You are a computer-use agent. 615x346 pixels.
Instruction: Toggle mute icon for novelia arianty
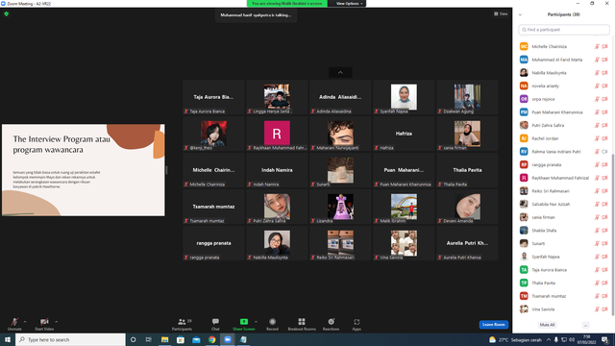click(597, 86)
